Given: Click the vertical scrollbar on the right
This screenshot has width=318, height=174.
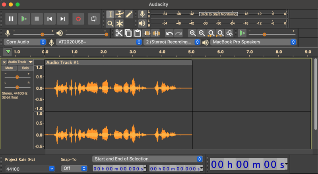Looking at the screenshot, I should 315,94.
